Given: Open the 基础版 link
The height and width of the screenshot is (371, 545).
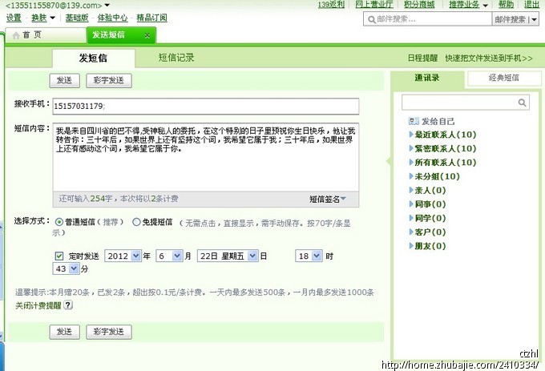Looking at the screenshot, I should tap(77, 18).
